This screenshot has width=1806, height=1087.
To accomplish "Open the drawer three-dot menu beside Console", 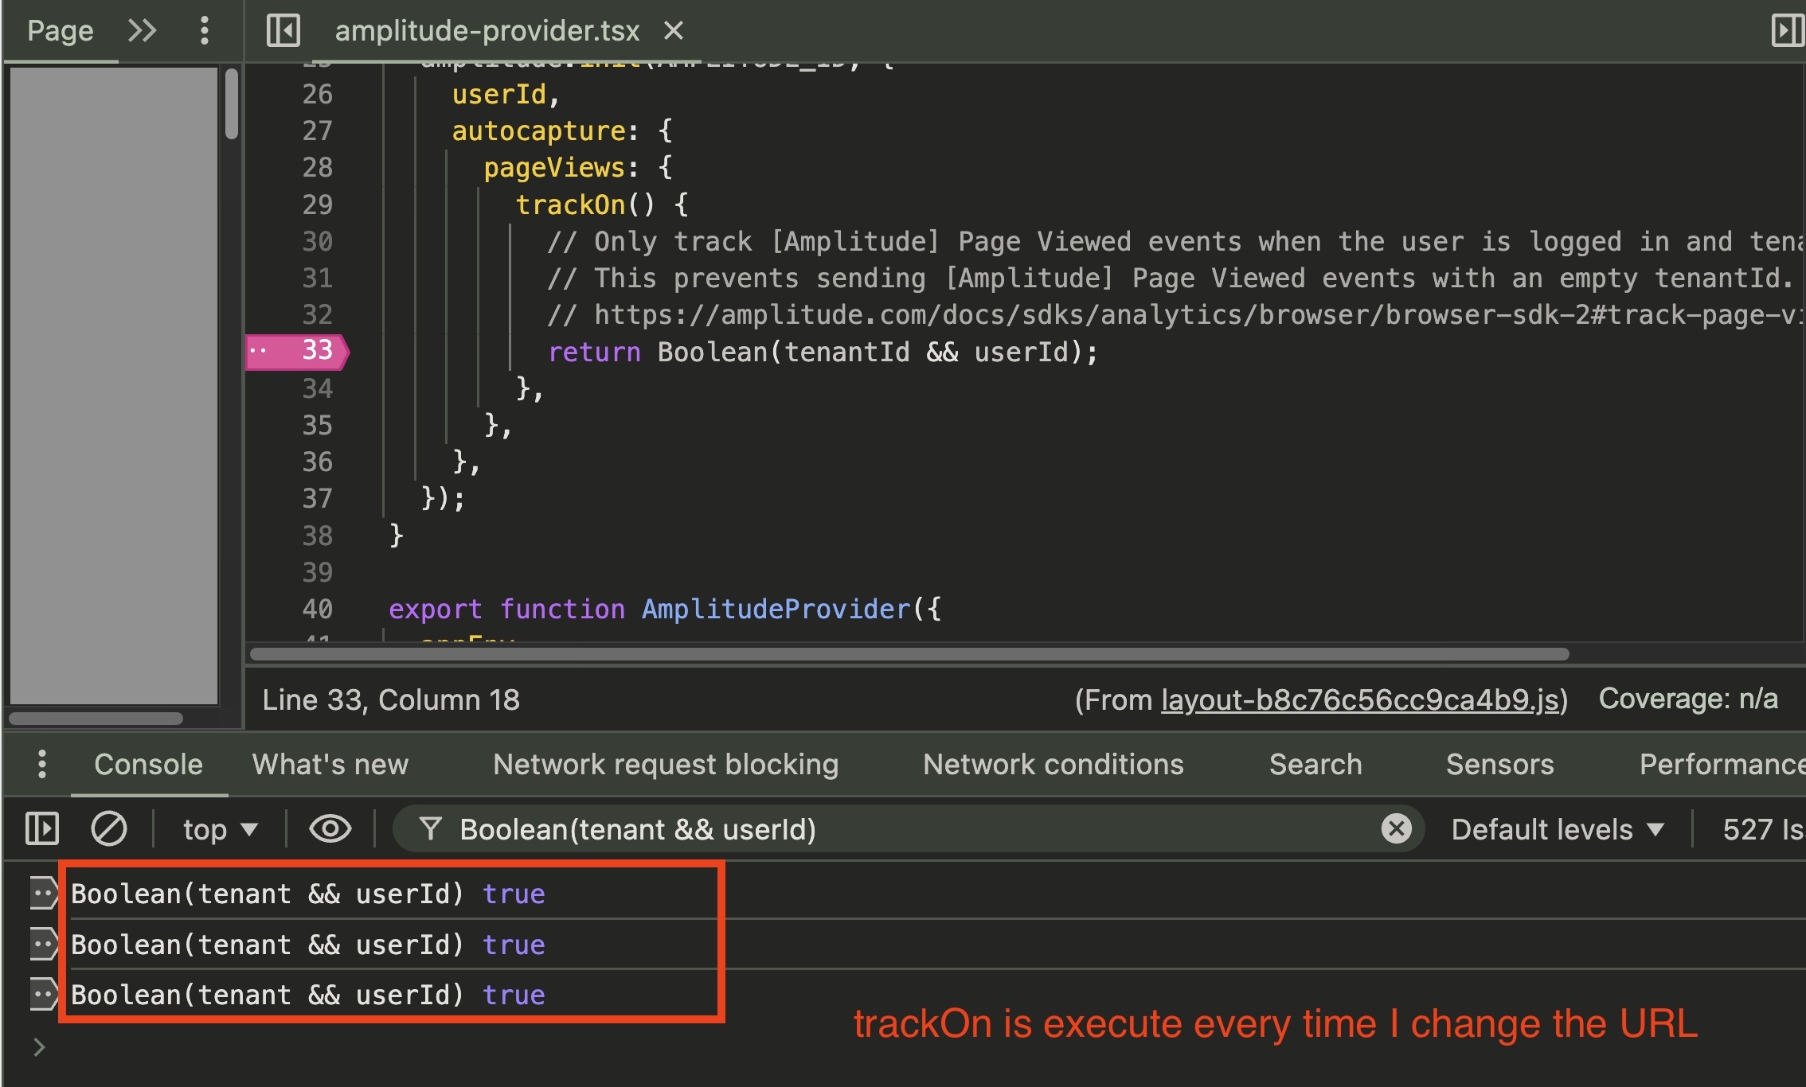I will [42, 764].
